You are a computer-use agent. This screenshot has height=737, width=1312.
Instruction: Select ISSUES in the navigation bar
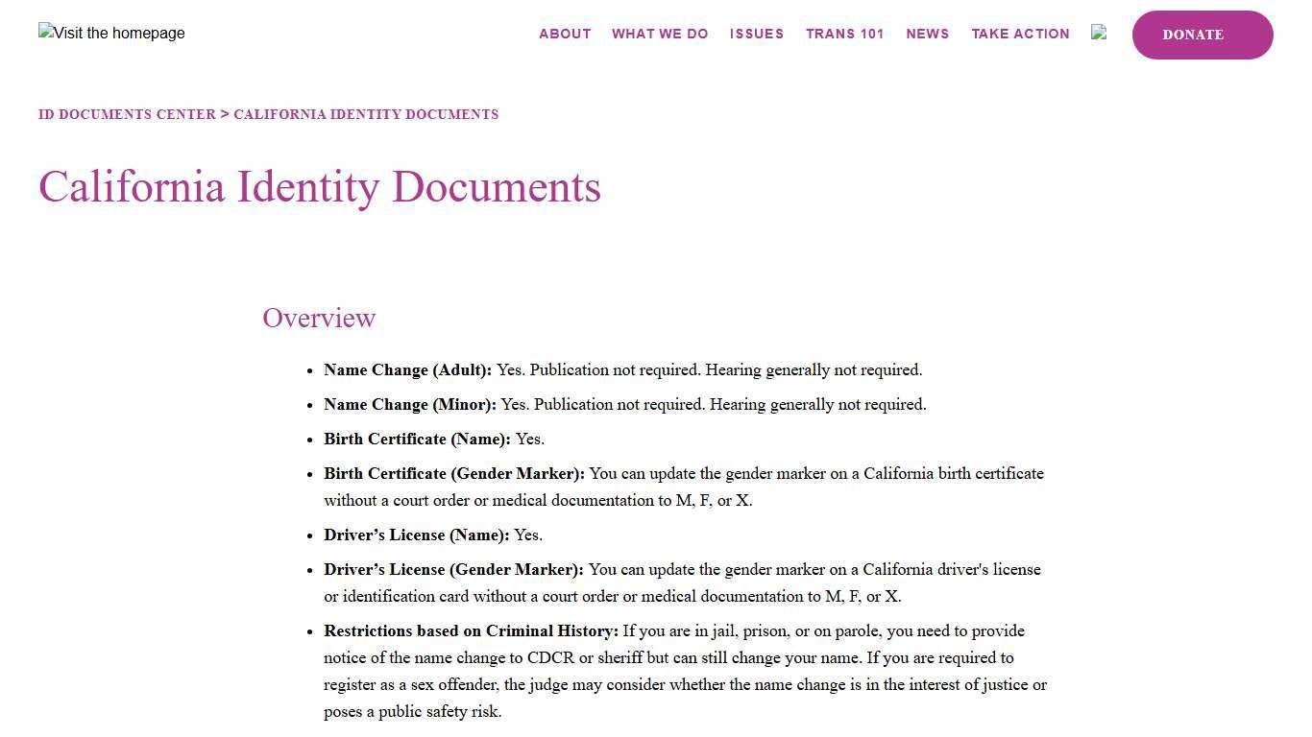(757, 34)
